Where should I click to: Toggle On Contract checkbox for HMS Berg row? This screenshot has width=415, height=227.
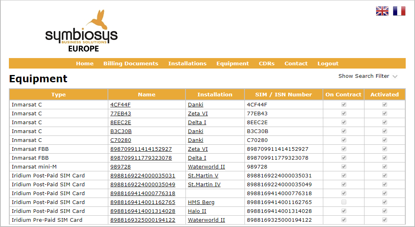343,202
